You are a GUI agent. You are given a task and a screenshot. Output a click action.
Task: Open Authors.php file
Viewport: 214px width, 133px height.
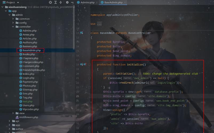pyautogui.click(x=30, y=43)
